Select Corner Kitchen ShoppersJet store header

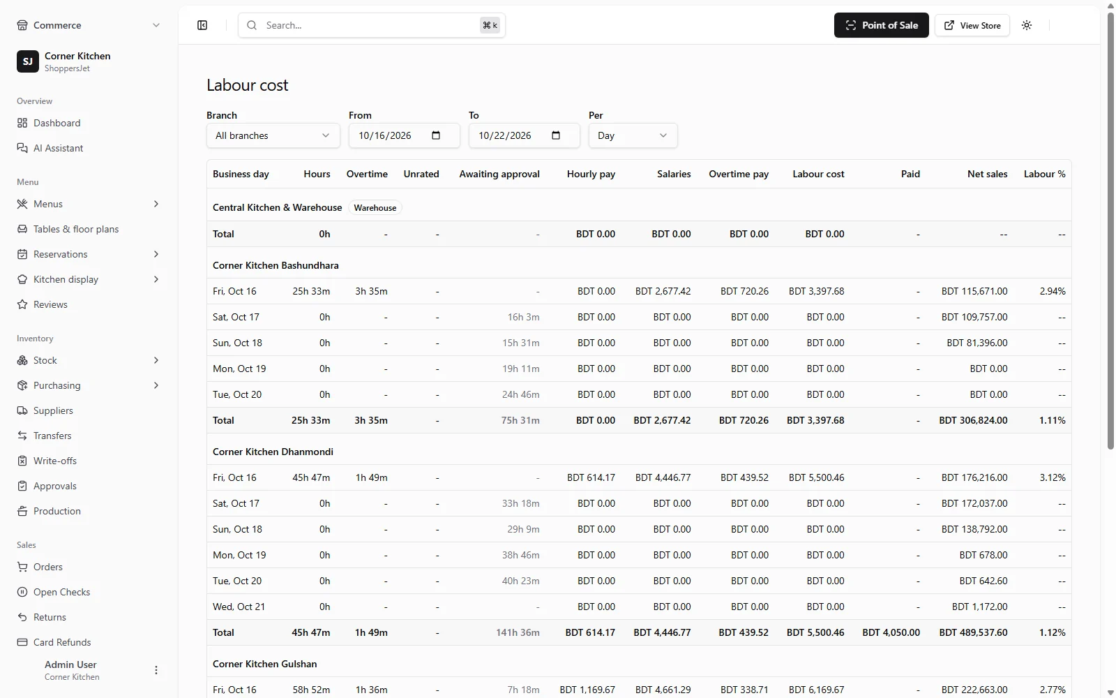tap(89, 61)
